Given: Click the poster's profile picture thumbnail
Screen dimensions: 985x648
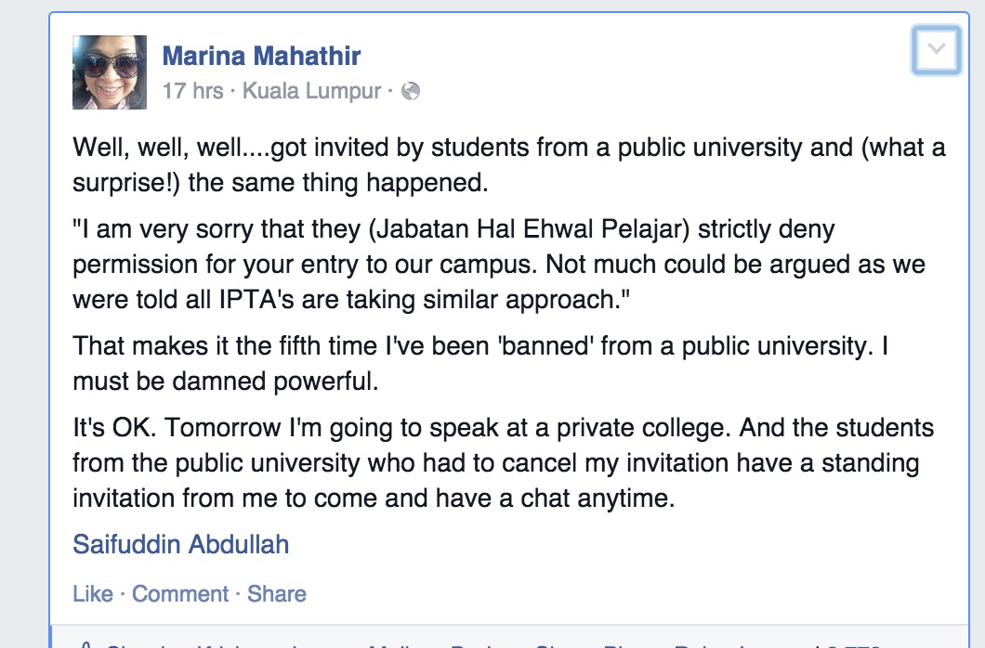Looking at the screenshot, I should point(110,72).
